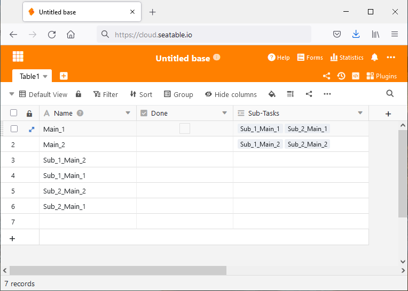The image size is (408, 291).
Task: Click the Hide columns button
Action: (x=230, y=94)
